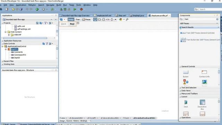
Task: Select the adf-settings.xml file
Action: (24, 29)
